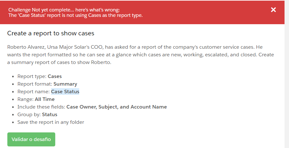289x148 pixels.
Task: Click the green Validar o desafio button
Action: (31, 139)
